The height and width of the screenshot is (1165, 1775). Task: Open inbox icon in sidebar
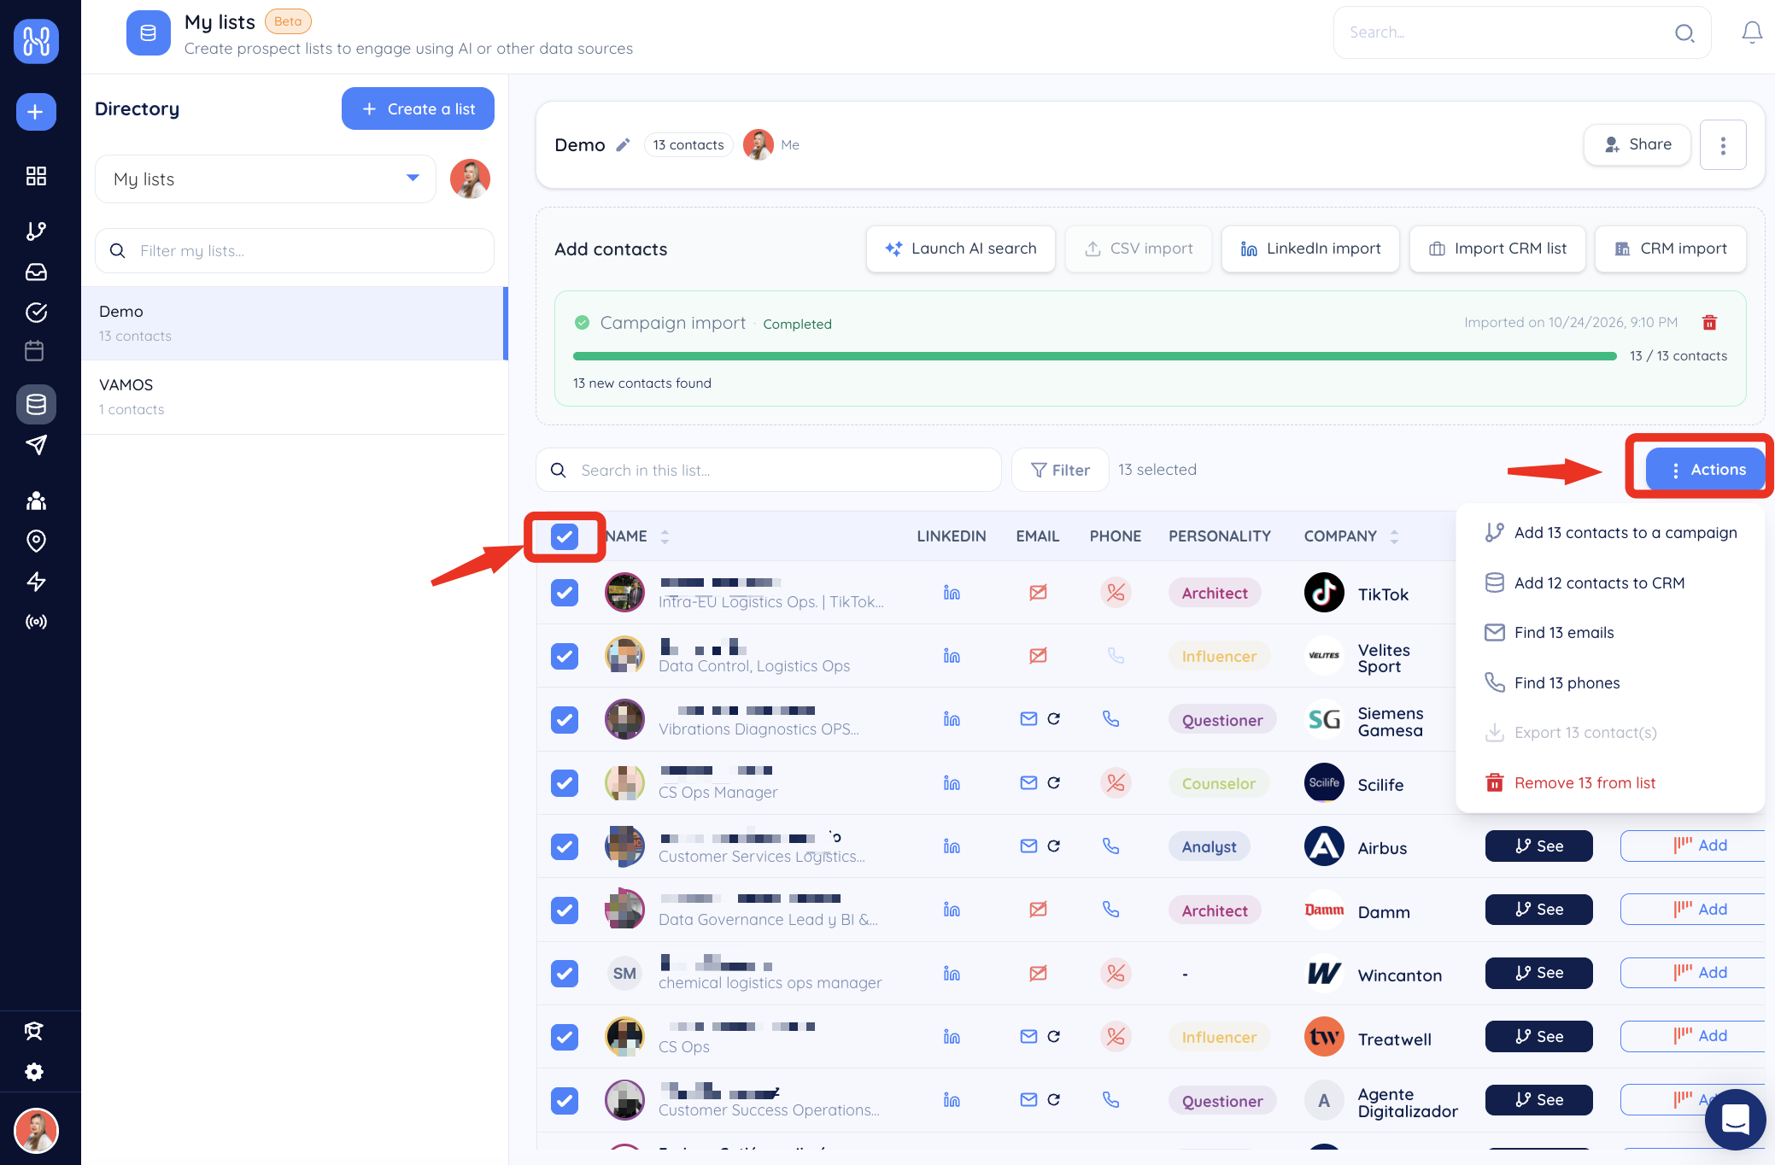click(x=36, y=272)
